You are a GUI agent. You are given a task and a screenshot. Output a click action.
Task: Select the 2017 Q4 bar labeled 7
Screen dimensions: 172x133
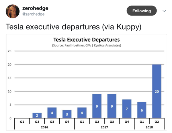(127, 109)
